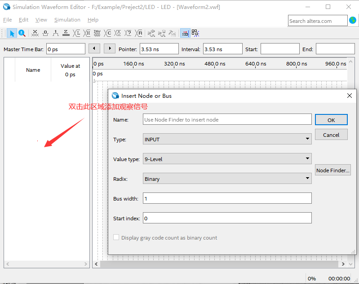Close the Insert Node or Bus dialog

coord(350,96)
